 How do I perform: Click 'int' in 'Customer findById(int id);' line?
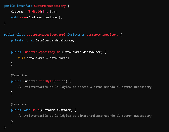pyautogui.click(x=45, y=12)
